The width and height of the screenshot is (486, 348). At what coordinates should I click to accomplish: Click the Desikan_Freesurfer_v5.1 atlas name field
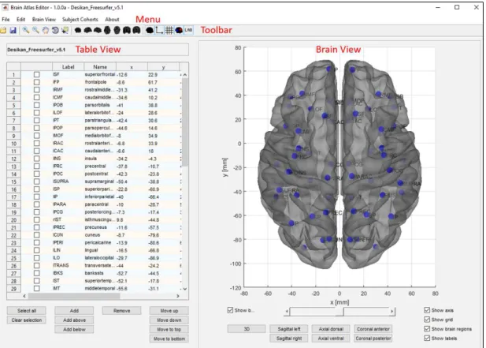tap(98, 50)
